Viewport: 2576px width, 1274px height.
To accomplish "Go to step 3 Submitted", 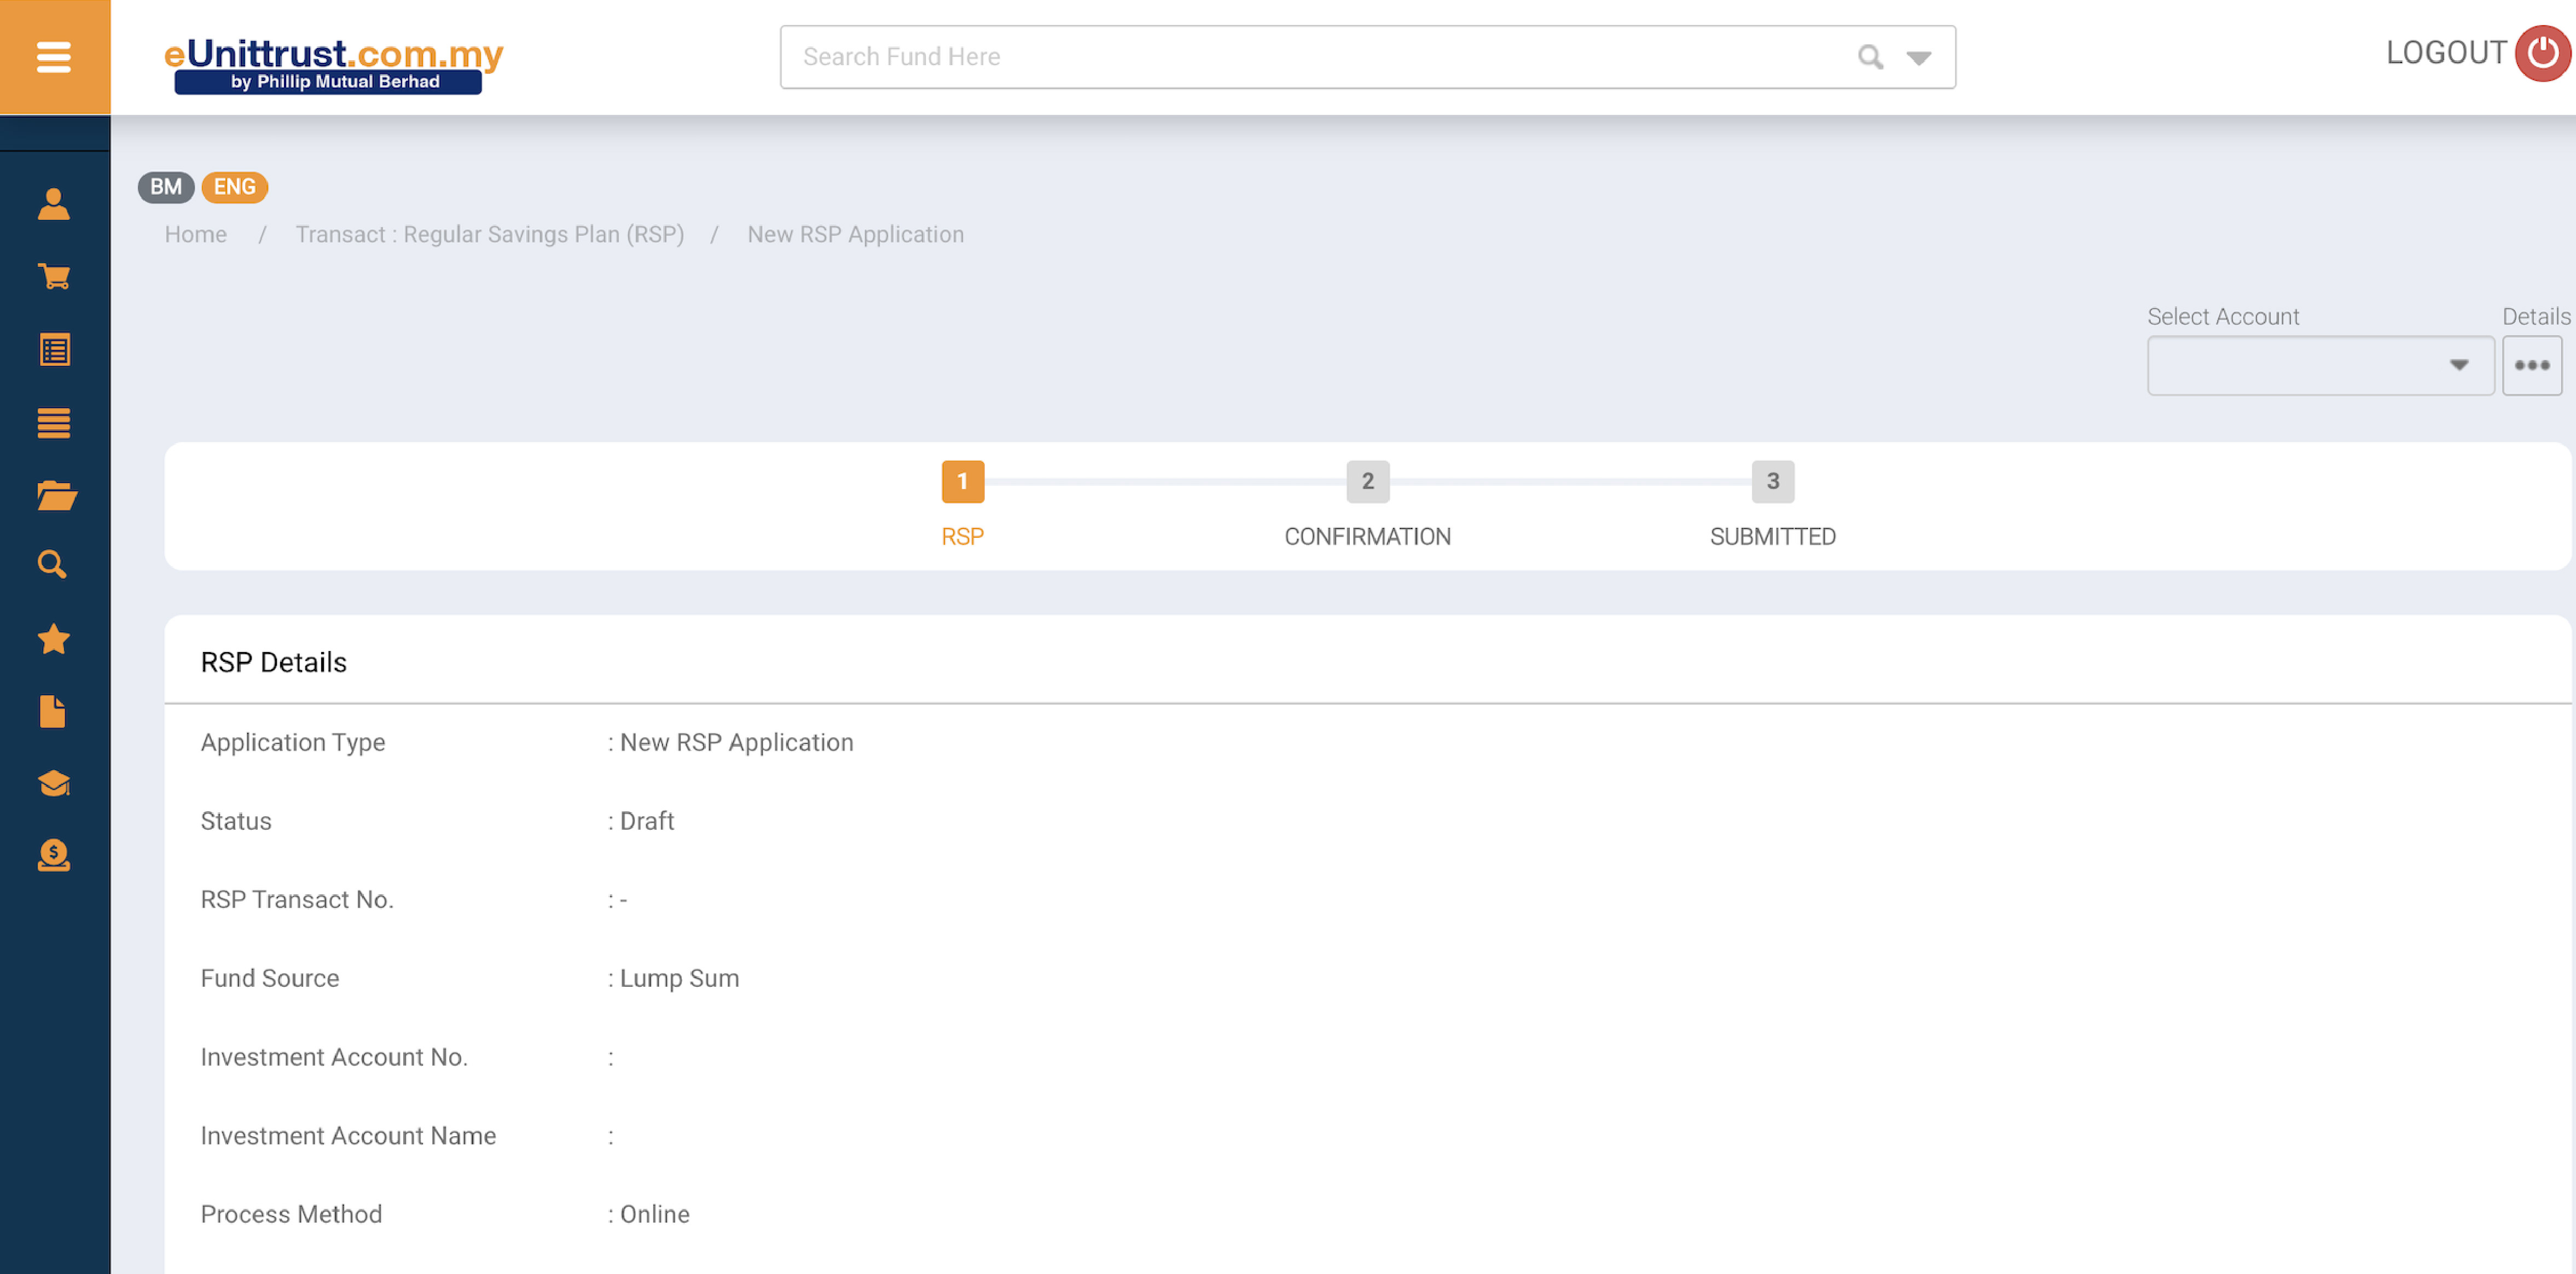I will (x=1772, y=482).
